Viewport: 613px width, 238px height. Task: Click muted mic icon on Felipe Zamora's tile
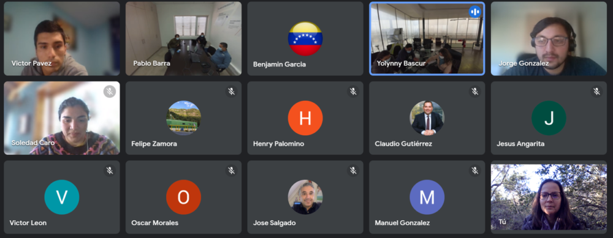point(232,91)
